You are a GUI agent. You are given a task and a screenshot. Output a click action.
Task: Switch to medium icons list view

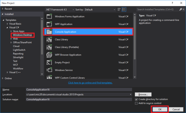124,9
